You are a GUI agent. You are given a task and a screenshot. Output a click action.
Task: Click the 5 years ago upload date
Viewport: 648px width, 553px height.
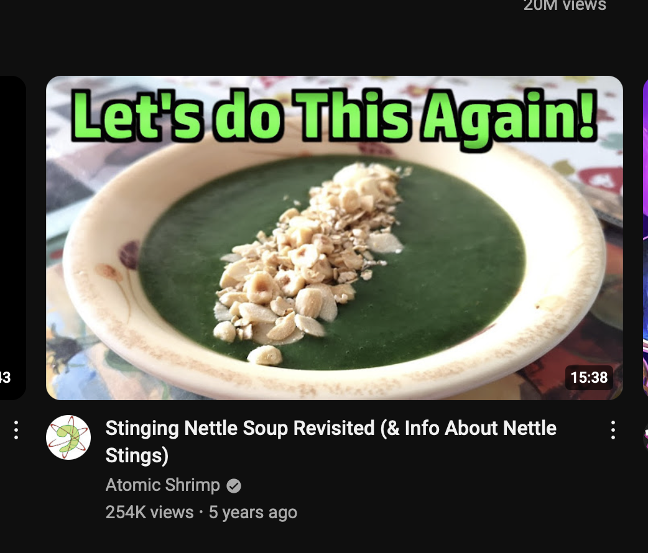[x=253, y=513]
